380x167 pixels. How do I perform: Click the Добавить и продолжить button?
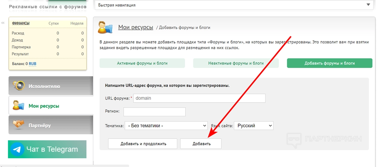click(x=143, y=143)
